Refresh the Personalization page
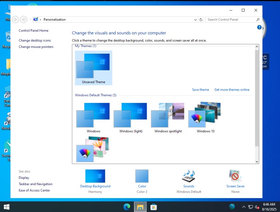The height and width of the screenshot is (212, 280). (201, 19)
